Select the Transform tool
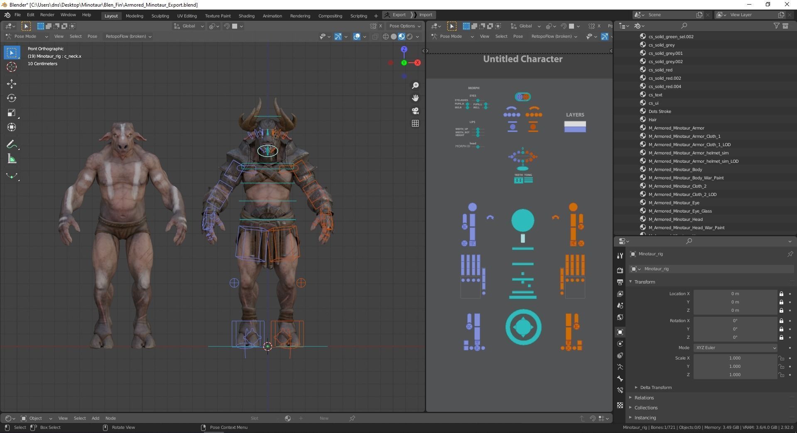Viewport: 797px width, 433px height. click(12, 127)
